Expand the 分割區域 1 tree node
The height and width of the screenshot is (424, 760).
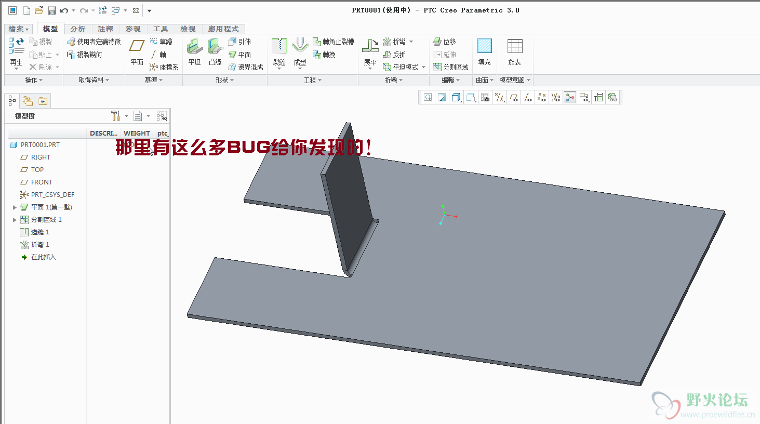(15, 220)
